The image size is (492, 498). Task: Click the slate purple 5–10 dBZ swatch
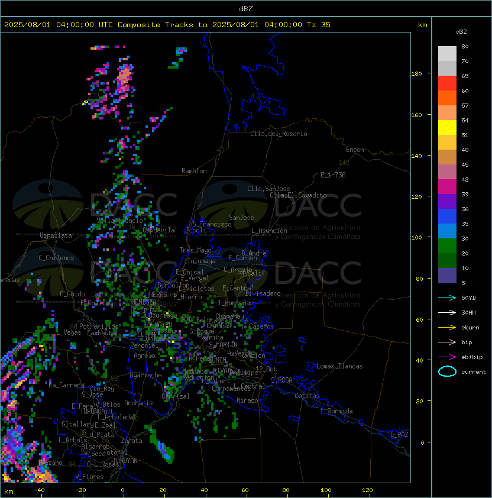click(x=447, y=276)
